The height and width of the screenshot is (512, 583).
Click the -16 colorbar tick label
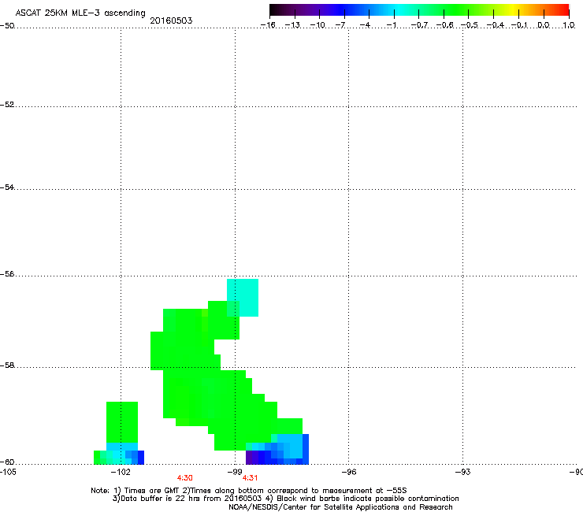coord(268,25)
